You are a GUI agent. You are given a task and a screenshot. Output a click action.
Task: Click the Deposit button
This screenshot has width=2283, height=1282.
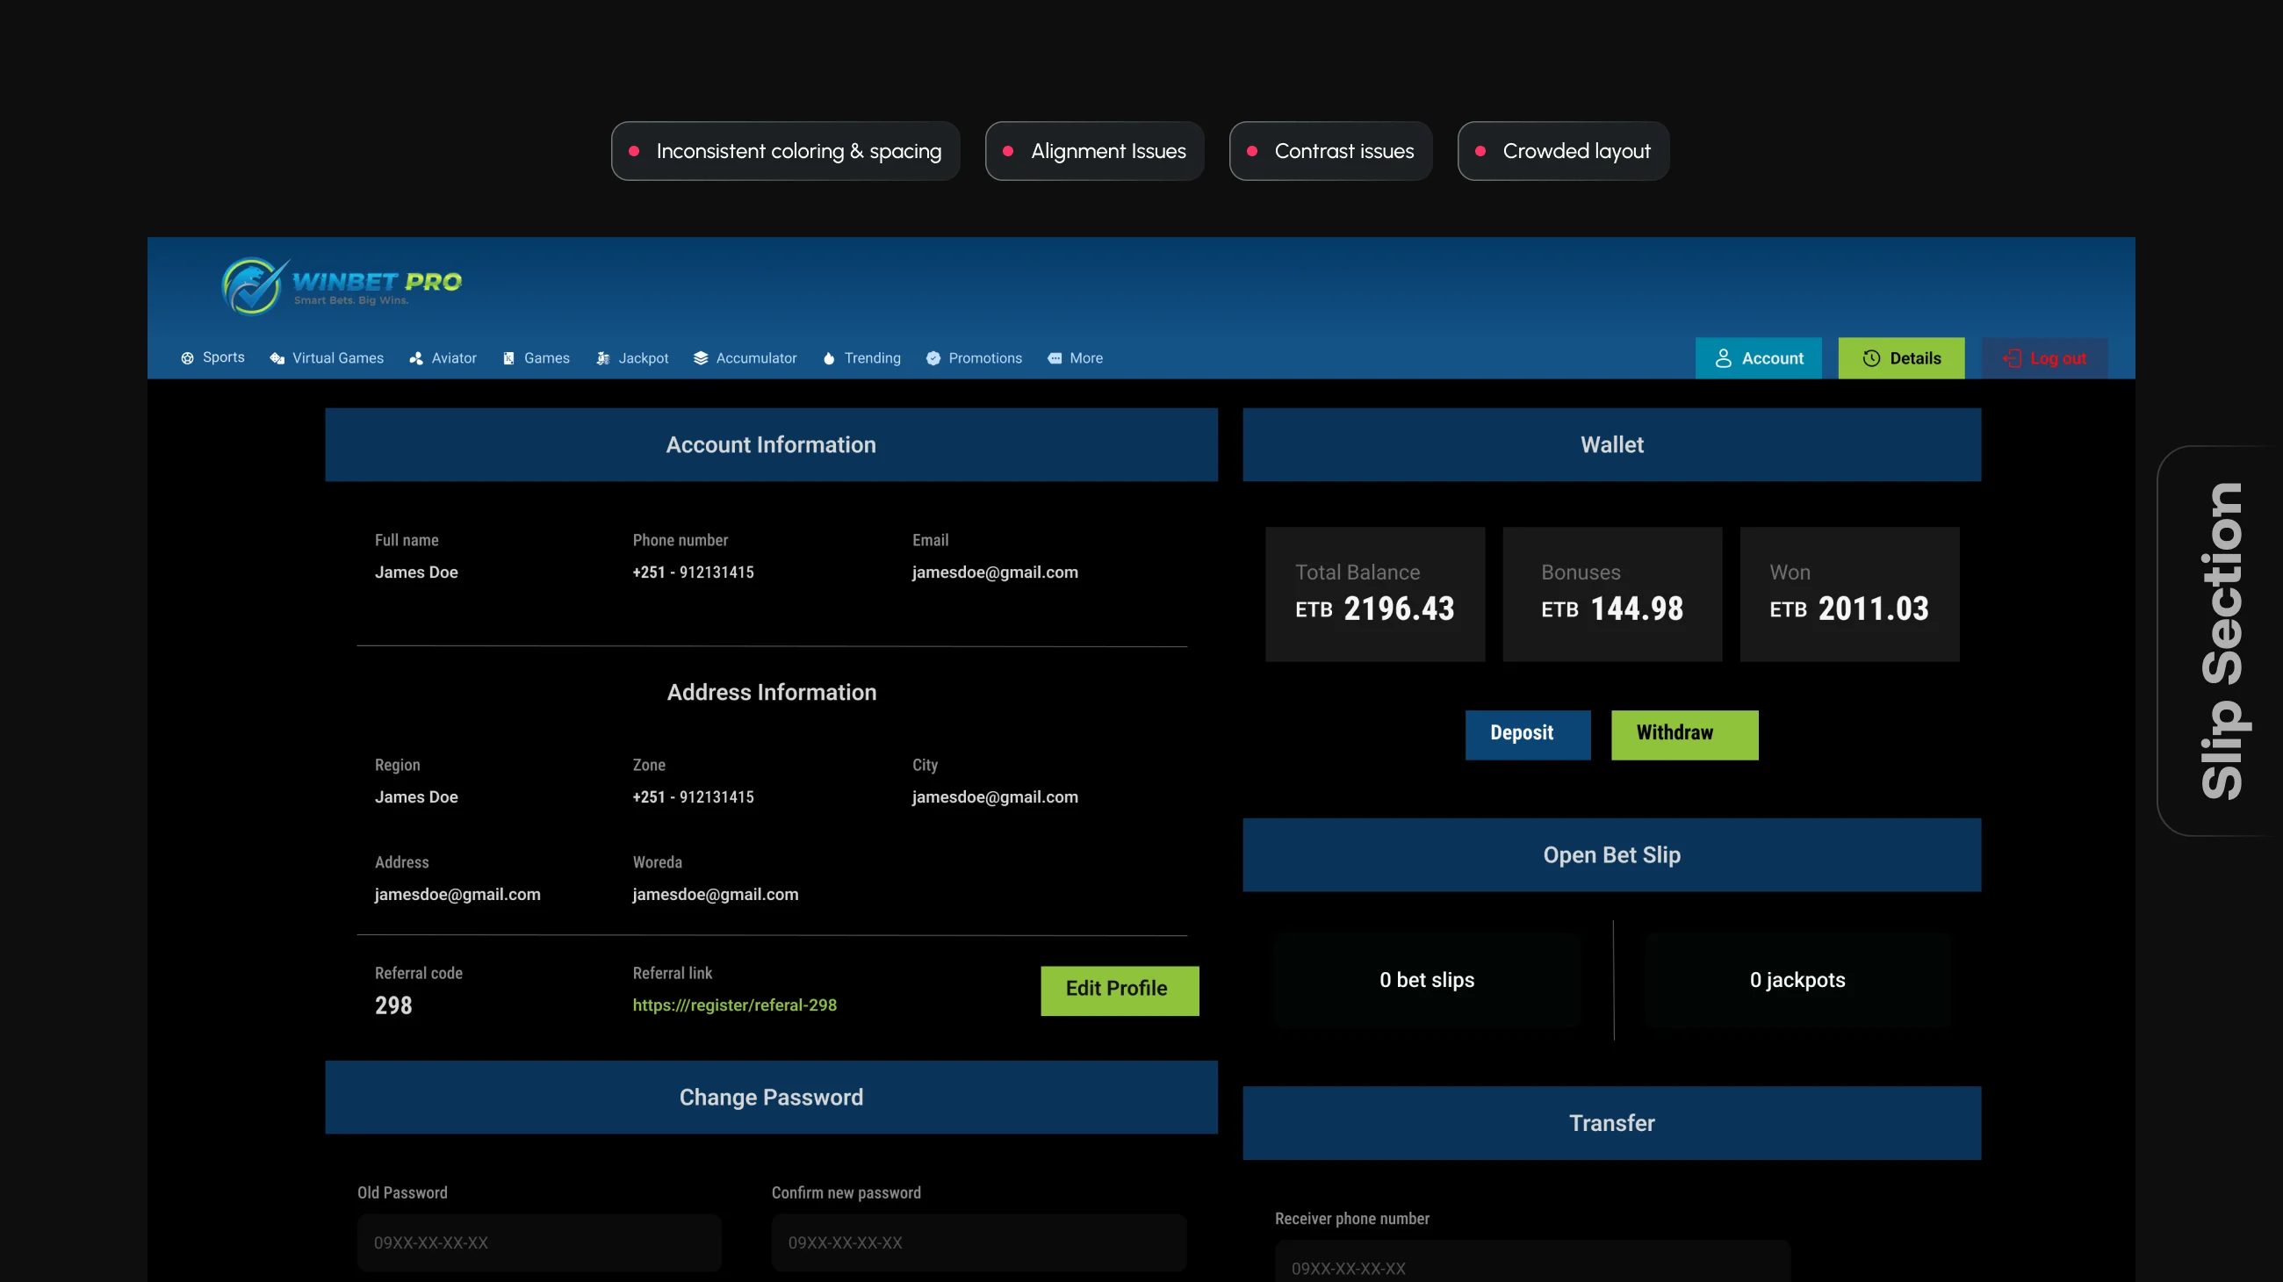click(x=1527, y=734)
